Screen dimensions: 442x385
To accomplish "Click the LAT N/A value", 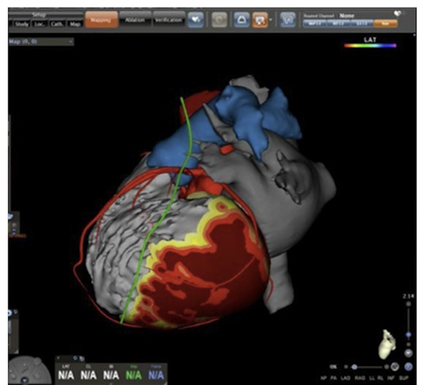I will (66, 375).
